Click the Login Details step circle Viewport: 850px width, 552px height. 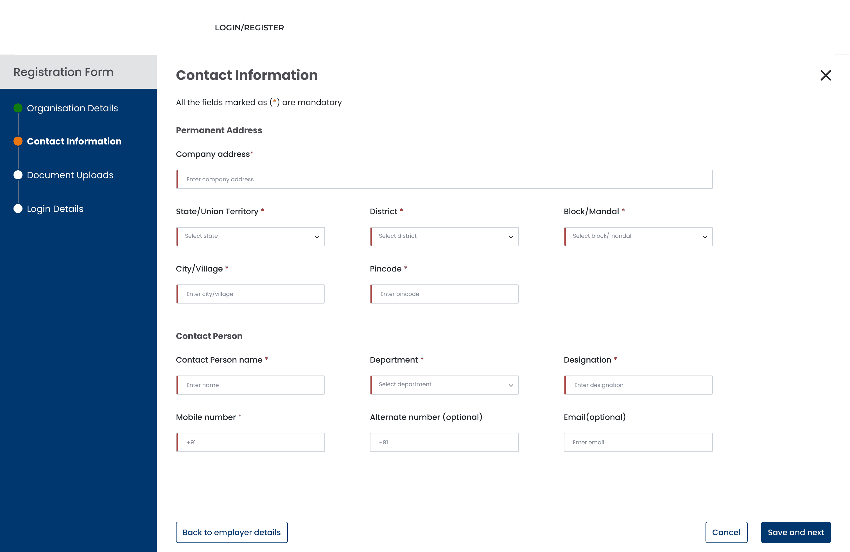click(18, 209)
